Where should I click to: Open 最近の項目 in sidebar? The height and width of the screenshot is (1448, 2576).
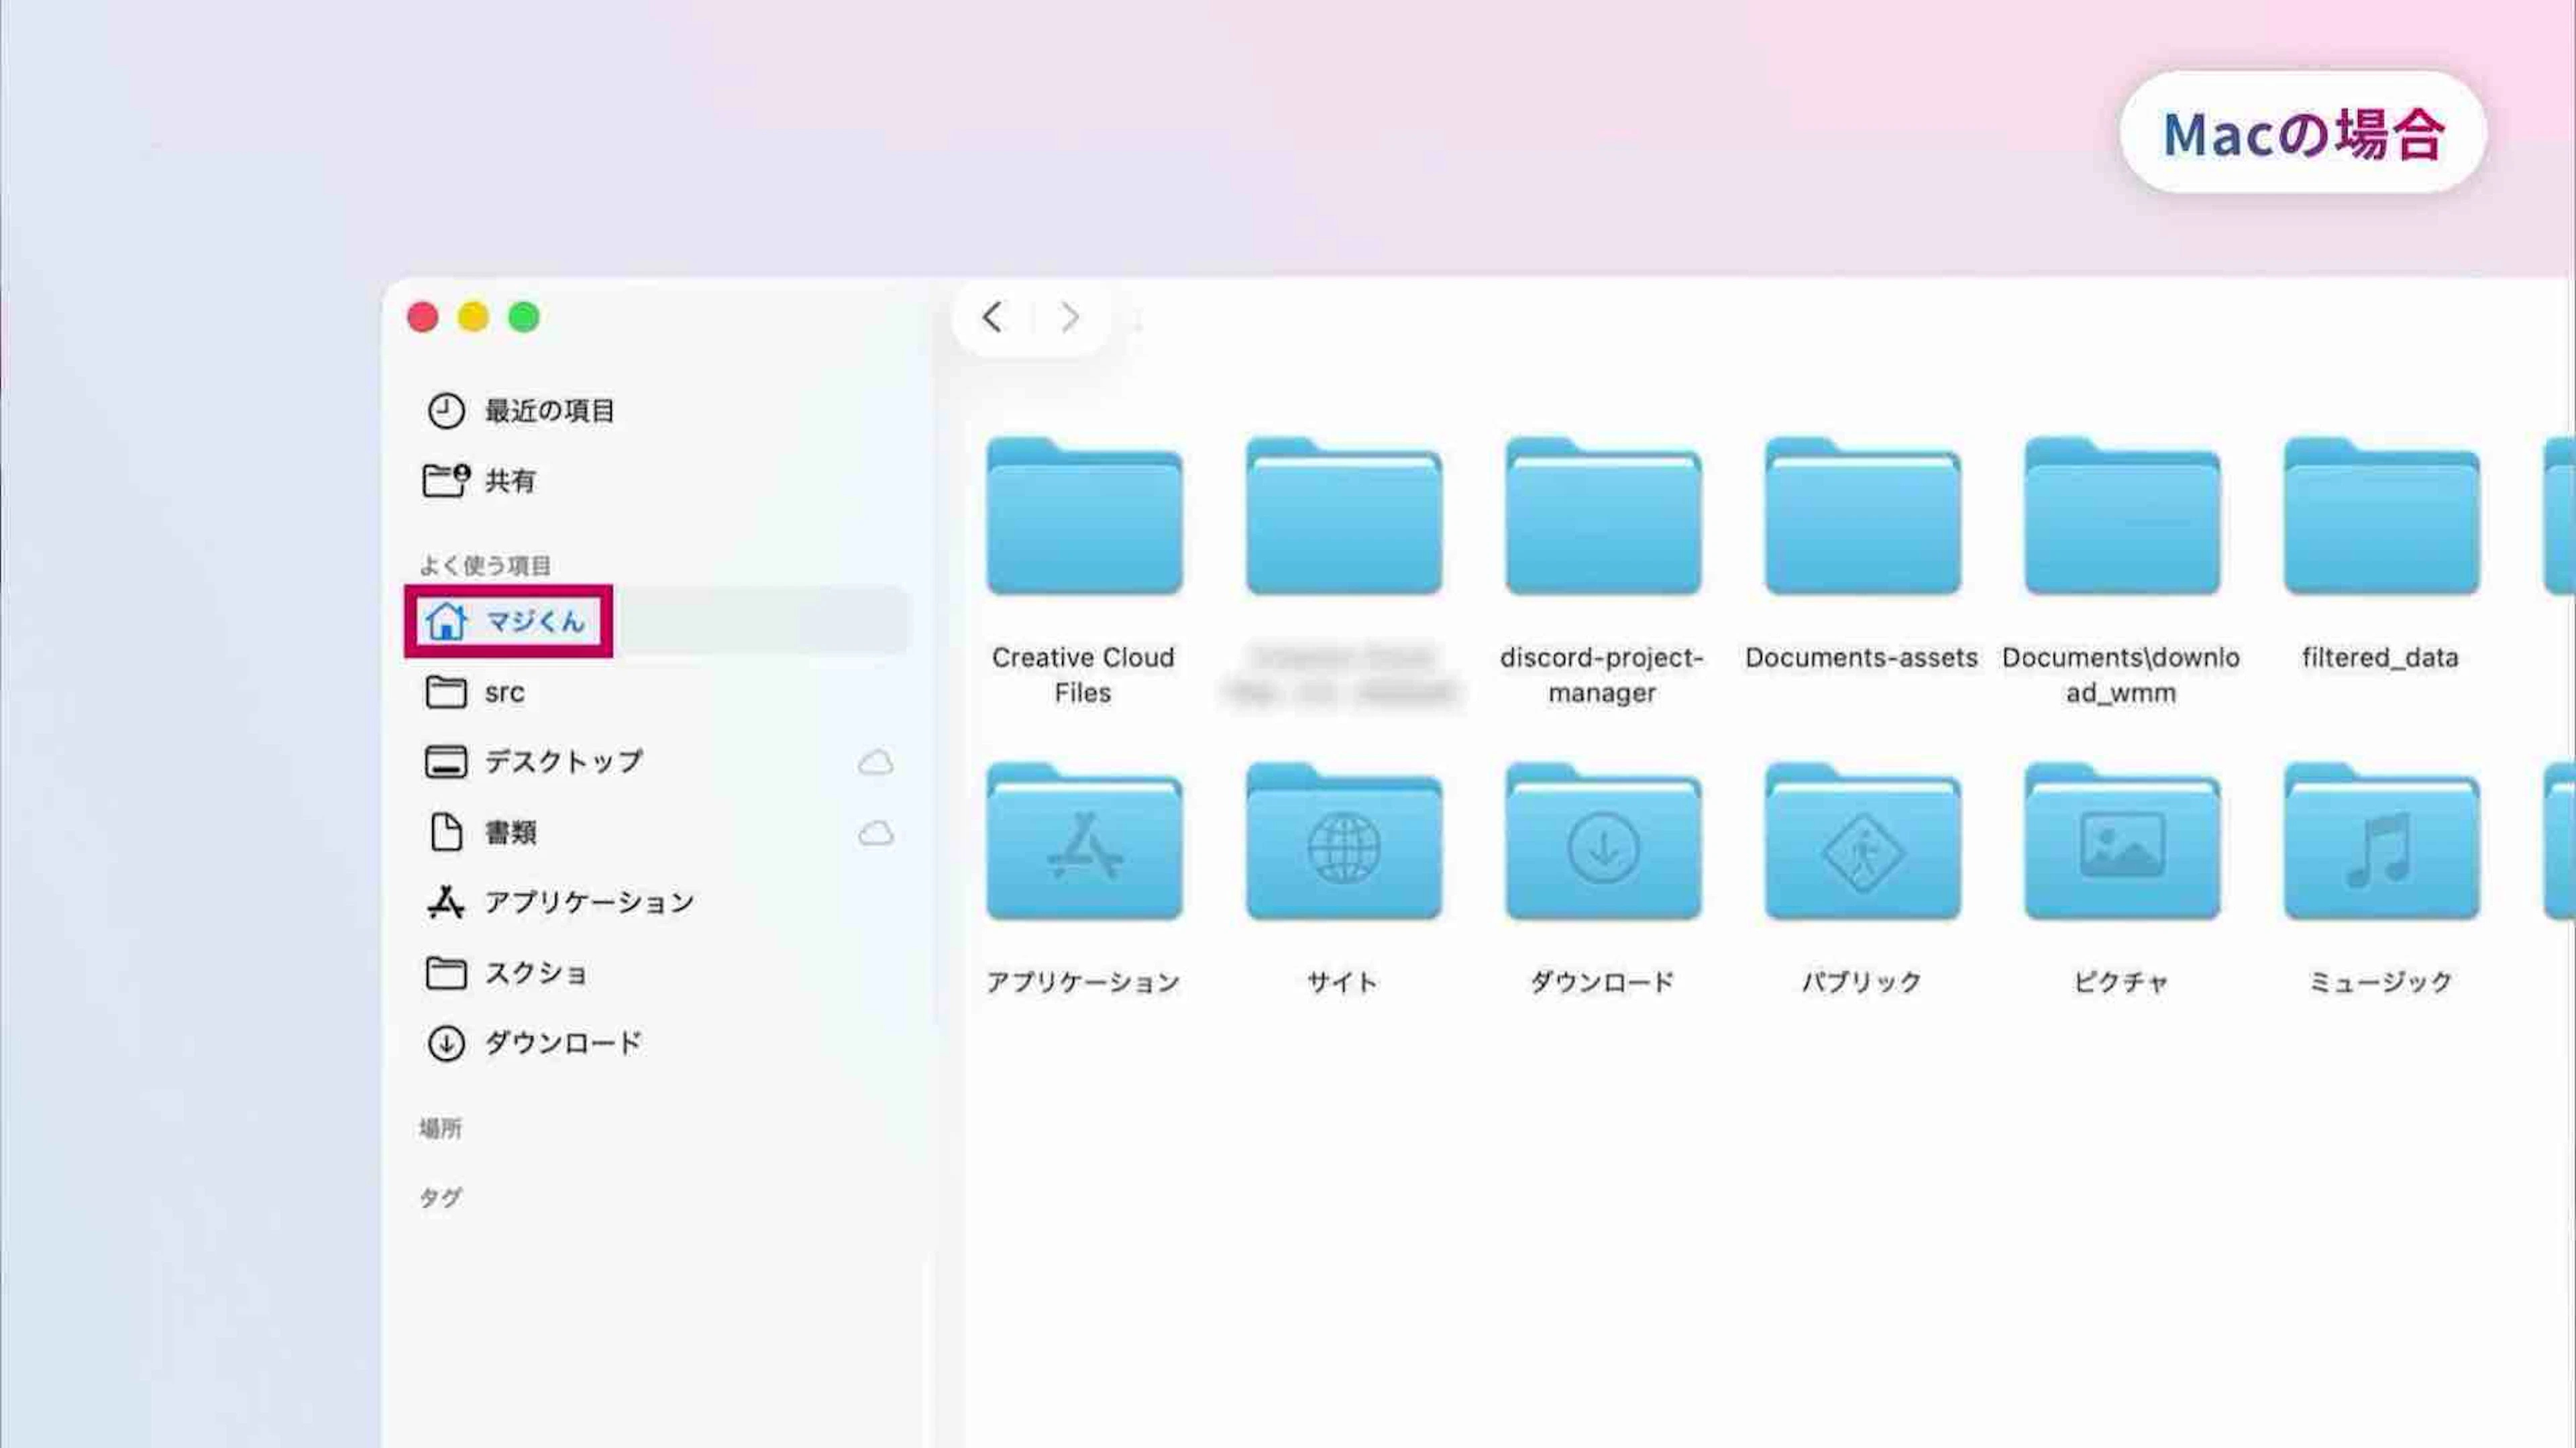click(x=548, y=411)
